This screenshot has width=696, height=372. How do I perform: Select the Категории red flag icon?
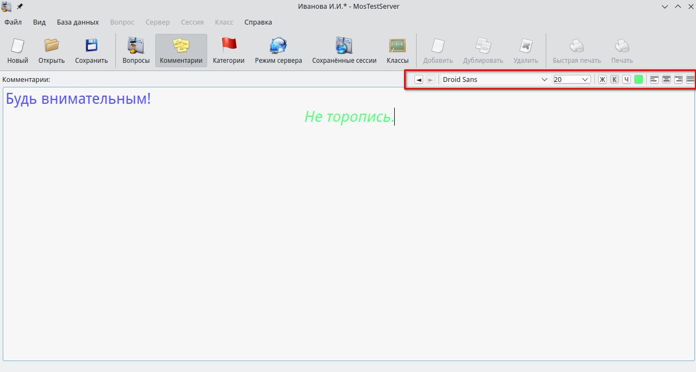228,46
